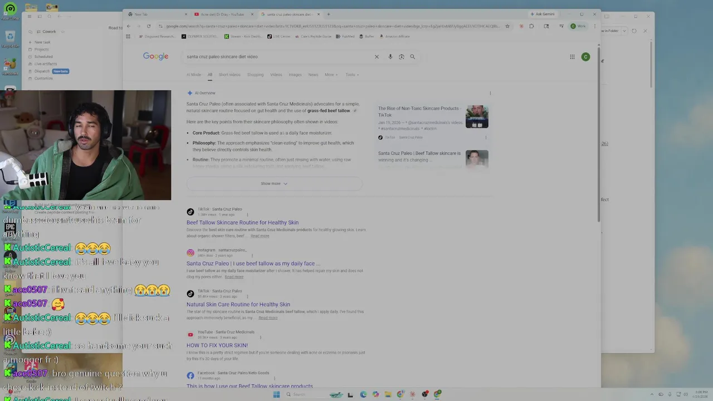The width and height of the screenshot is (713, 401).
Task: Select the AI Mode search tab
Action: (194, 75)
